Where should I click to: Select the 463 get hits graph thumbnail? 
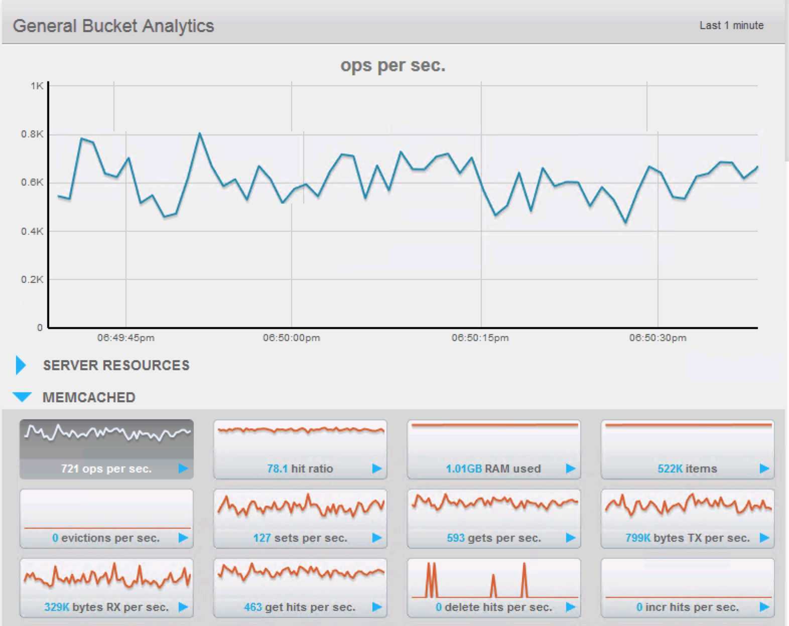[300, 587]
